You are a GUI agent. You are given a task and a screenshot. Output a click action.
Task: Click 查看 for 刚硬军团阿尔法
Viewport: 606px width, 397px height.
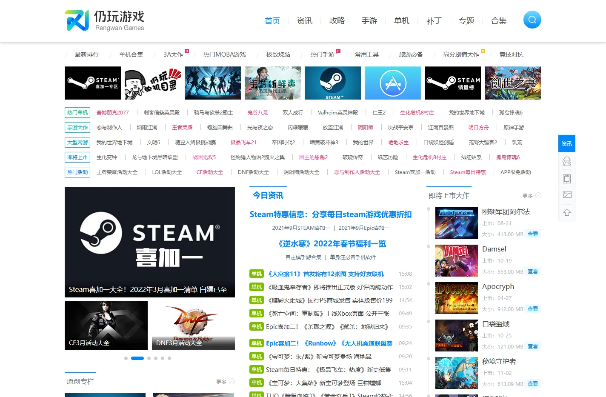[x=533, y=234]
